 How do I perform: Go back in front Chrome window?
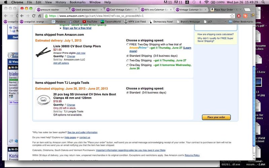pyautogui.click(x=22, y=16)
